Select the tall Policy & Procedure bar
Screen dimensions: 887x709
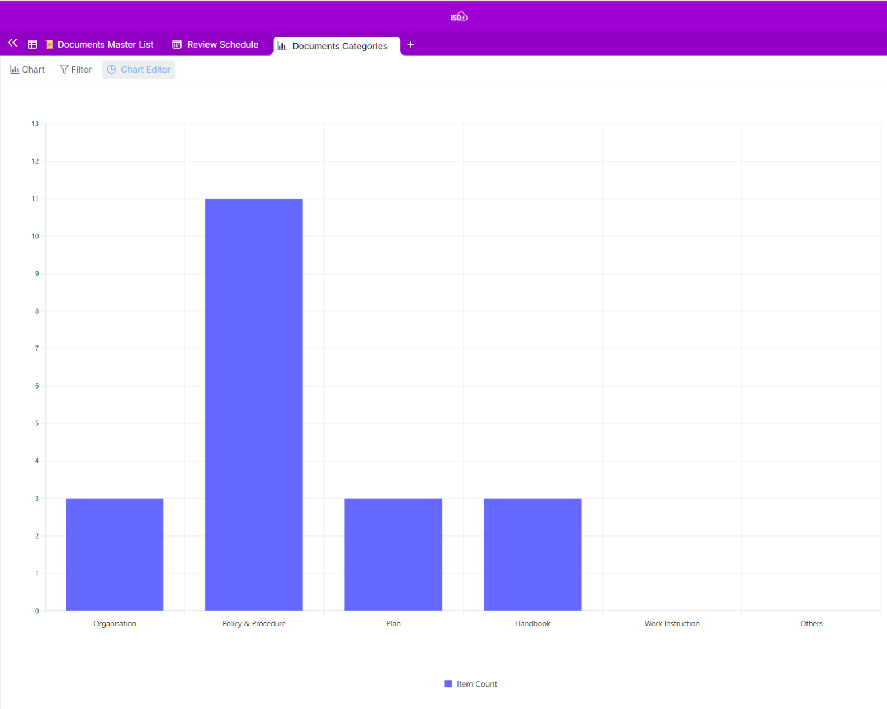pyautogui.click(x=254, y=404)
